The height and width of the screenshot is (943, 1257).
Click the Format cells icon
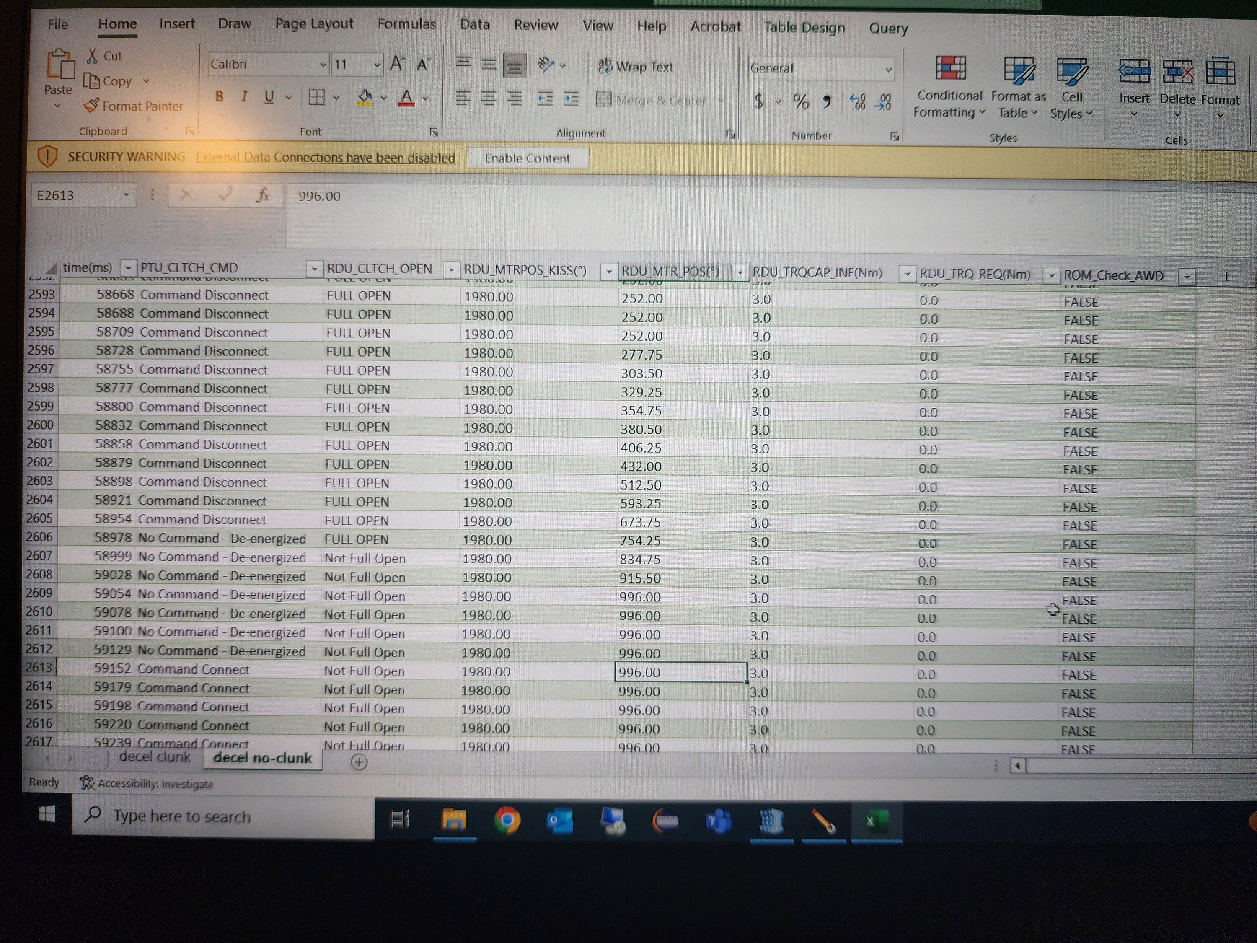click(x=1220, y=72)
